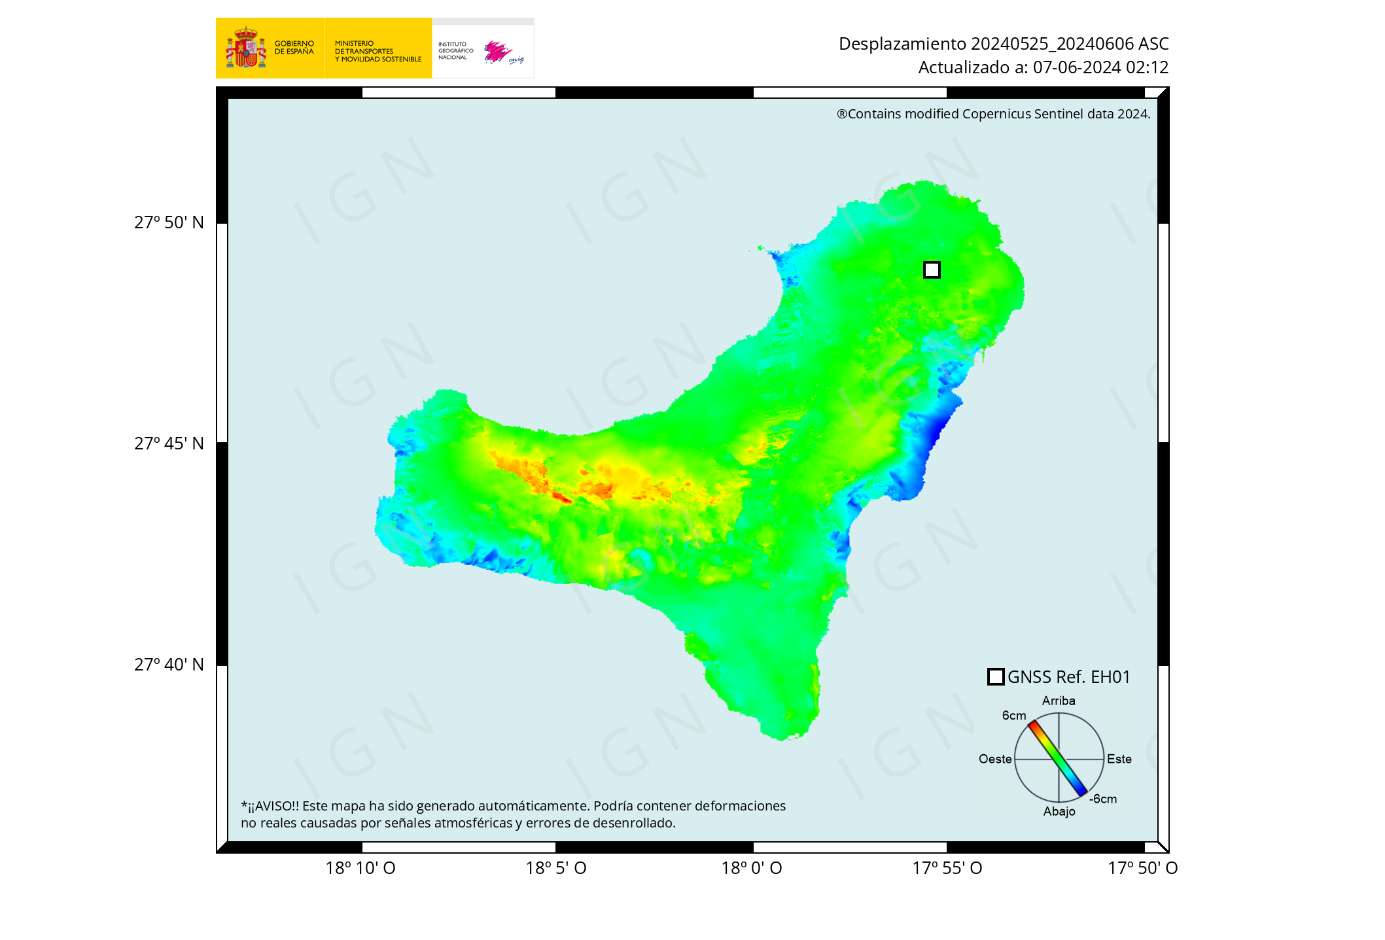Click the Actualizado a: 07-06-2024 timestamp

(x=1043, y=67)
